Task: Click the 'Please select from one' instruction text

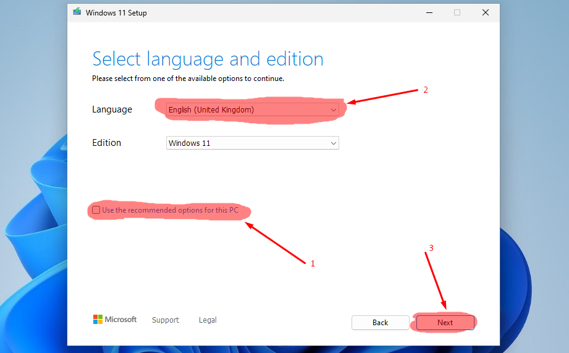Action: pos(188,79)
